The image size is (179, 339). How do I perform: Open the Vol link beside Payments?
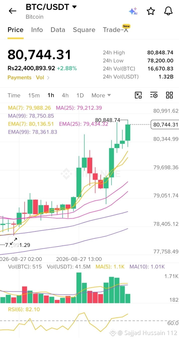pos(40,77)
